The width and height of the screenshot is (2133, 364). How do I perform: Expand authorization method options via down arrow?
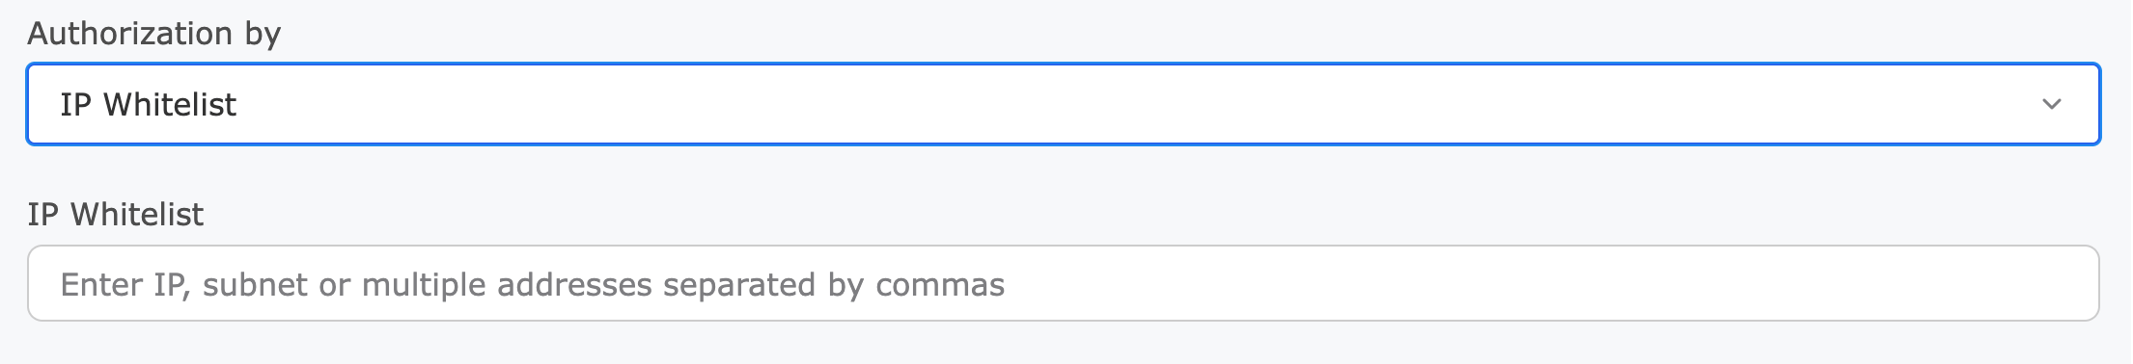click(2052, 104)
